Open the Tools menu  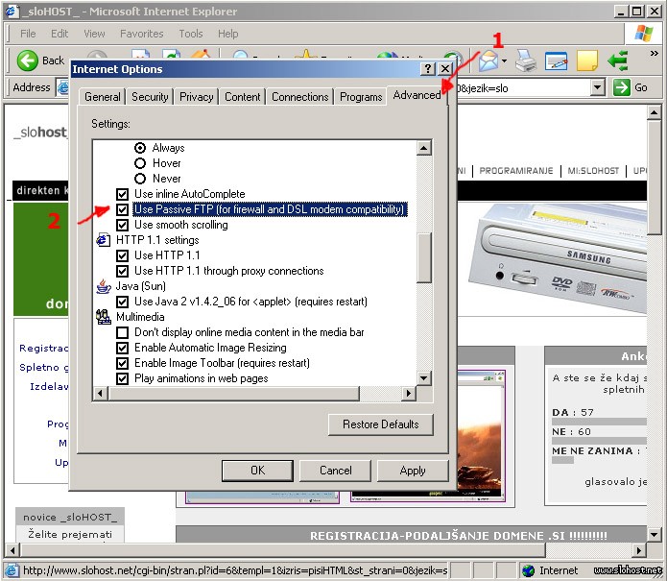191,34
